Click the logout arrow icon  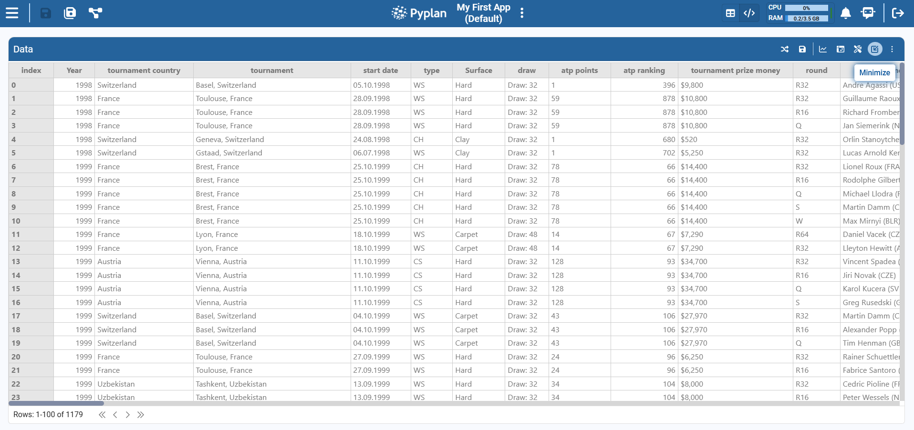898,13
